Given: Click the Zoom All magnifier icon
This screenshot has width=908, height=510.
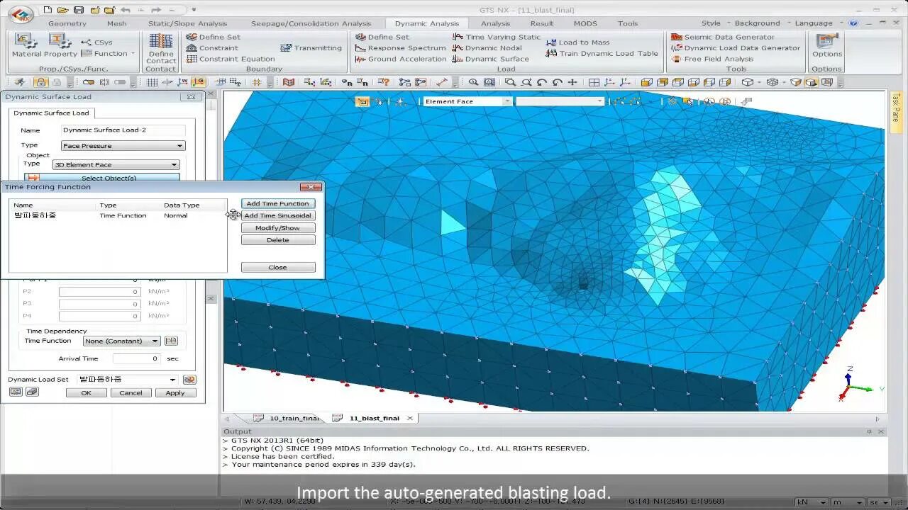Looking at the screenshot, I should point(473,82).
